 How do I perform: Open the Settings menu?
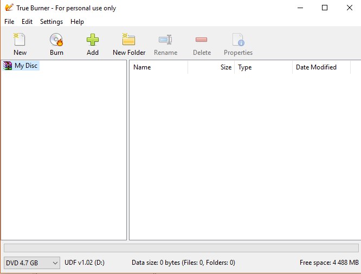pos(51,22)
